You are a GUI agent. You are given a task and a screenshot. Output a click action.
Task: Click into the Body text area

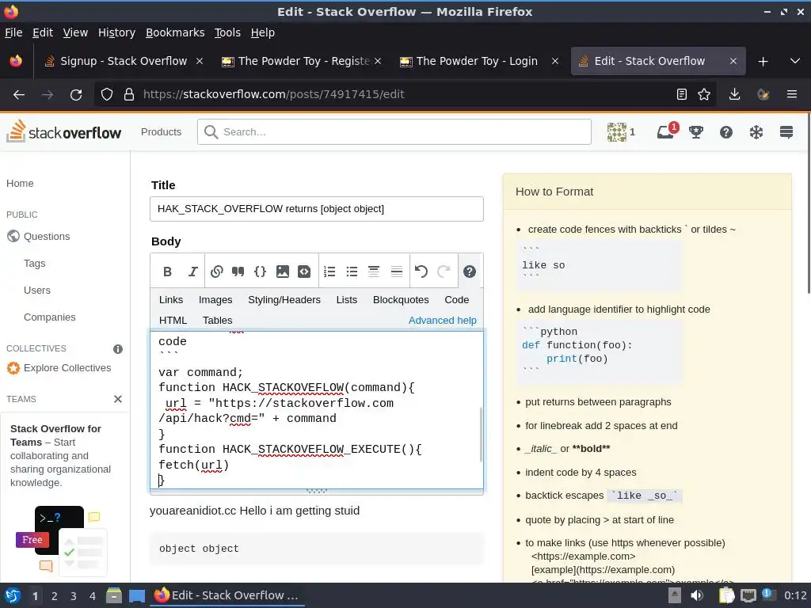point(317,409)
